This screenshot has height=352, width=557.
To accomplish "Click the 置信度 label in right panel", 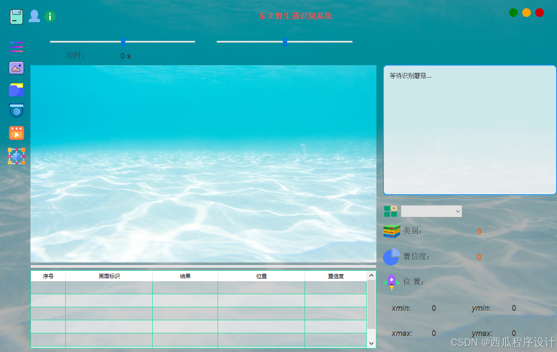I will [x=417, y=256].
